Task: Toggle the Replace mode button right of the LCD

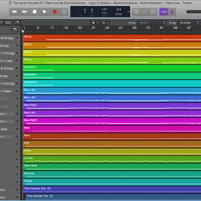Action: tap(137, 12)
